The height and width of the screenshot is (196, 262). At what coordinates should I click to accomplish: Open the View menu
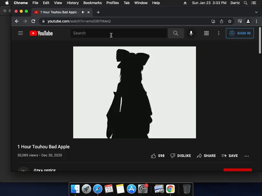click(58, 3)
